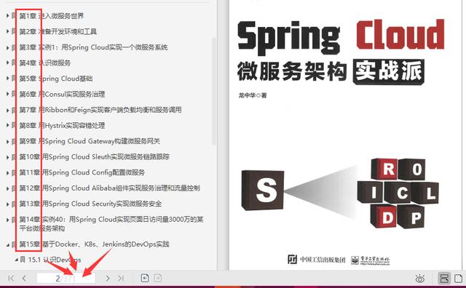Collapse the 第15章 bookmark arrow
466x288 pixels.
click(x=8, y=244)
